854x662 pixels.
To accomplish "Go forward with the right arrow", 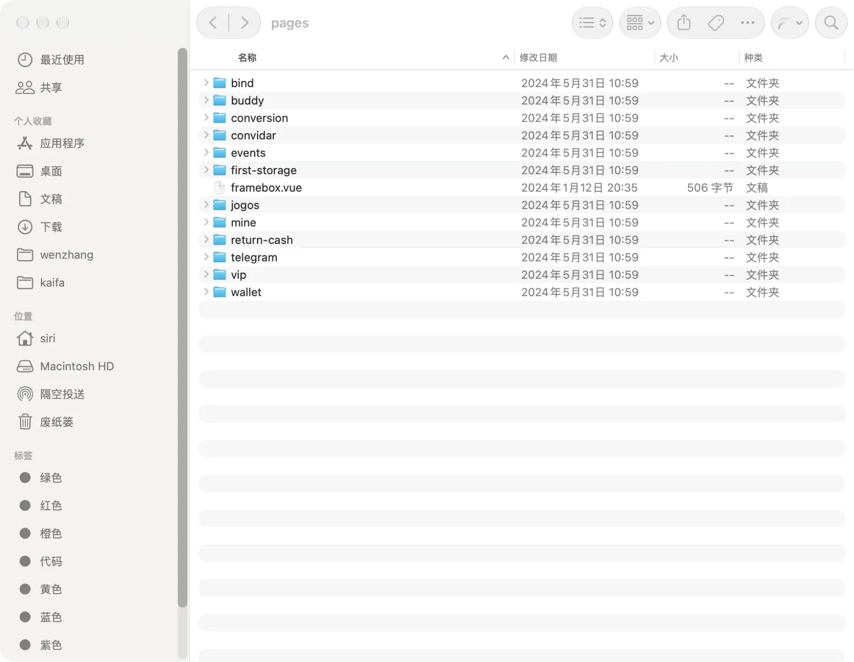I will [245, 23].
